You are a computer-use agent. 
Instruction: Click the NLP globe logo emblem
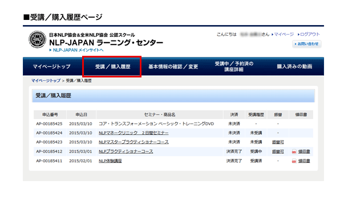(x=37, y=39)
